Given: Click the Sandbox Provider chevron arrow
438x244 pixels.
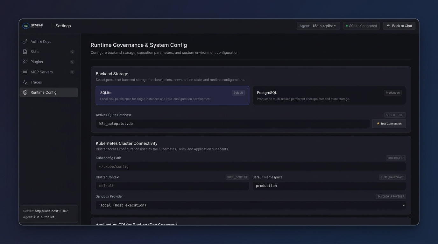Looking at the screenshot, I should point(404,205).
